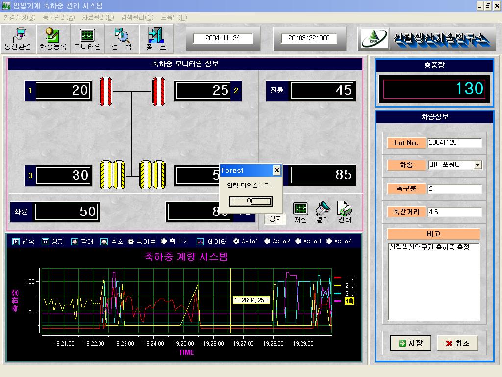
Task: Select the Axle3 radio button
Action: click(x=298, y=241)
